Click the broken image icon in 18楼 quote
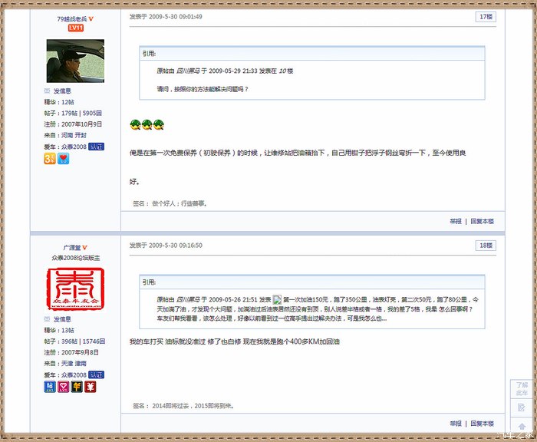 point(278,299)
